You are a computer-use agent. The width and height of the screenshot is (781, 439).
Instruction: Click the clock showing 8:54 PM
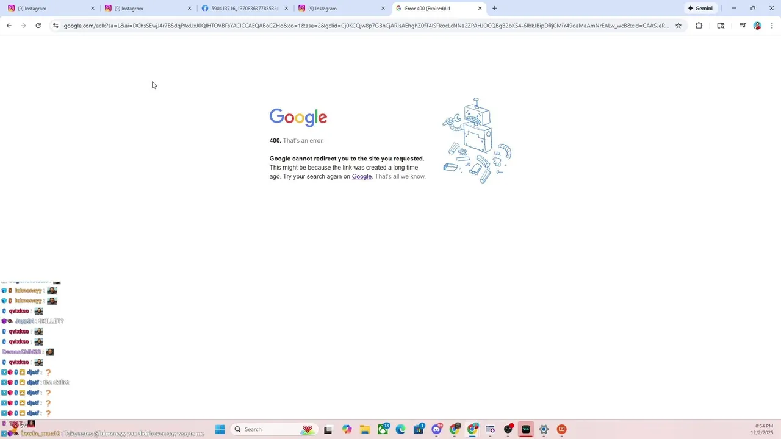(x=764, y=426)
